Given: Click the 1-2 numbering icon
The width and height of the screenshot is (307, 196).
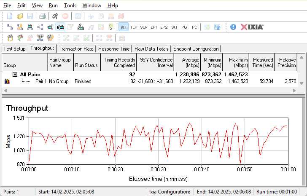Looking at the screenshot, I should tap(111, 27).
